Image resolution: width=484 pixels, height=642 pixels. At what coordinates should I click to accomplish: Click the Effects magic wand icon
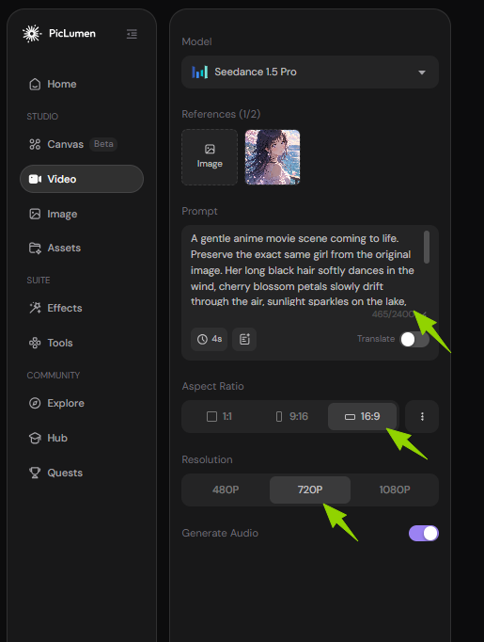(35, 308)
